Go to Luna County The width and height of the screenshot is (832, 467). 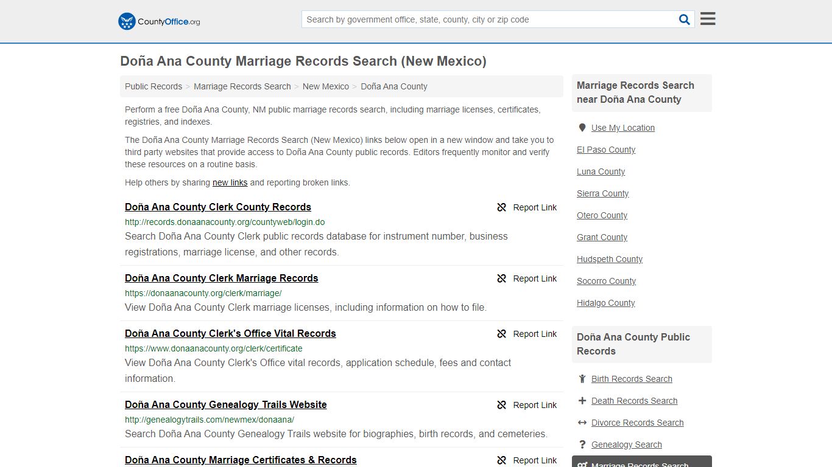click(601, 171)
